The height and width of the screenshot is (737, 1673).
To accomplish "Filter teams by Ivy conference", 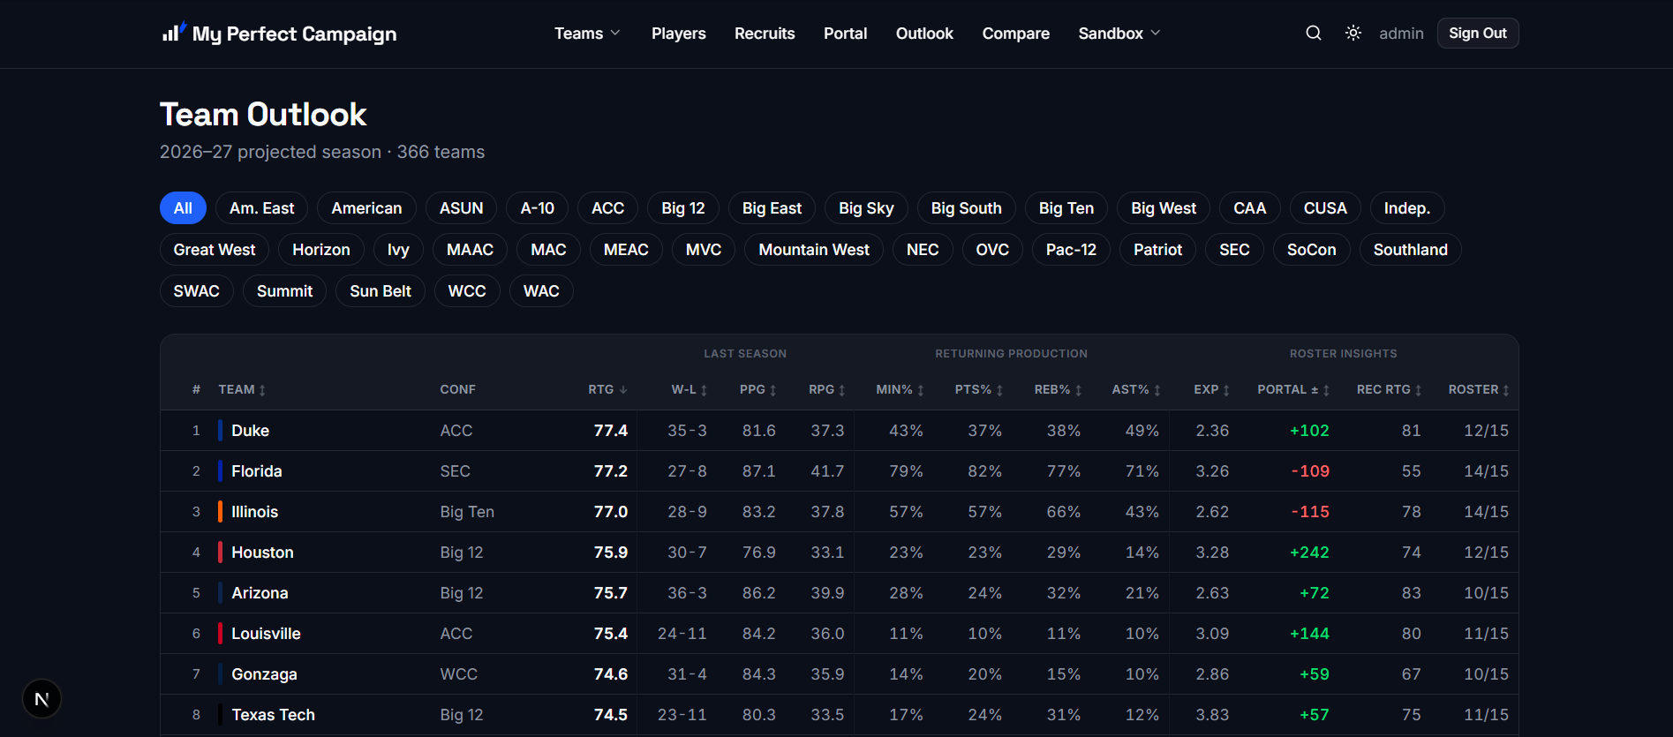I will 398,250.
